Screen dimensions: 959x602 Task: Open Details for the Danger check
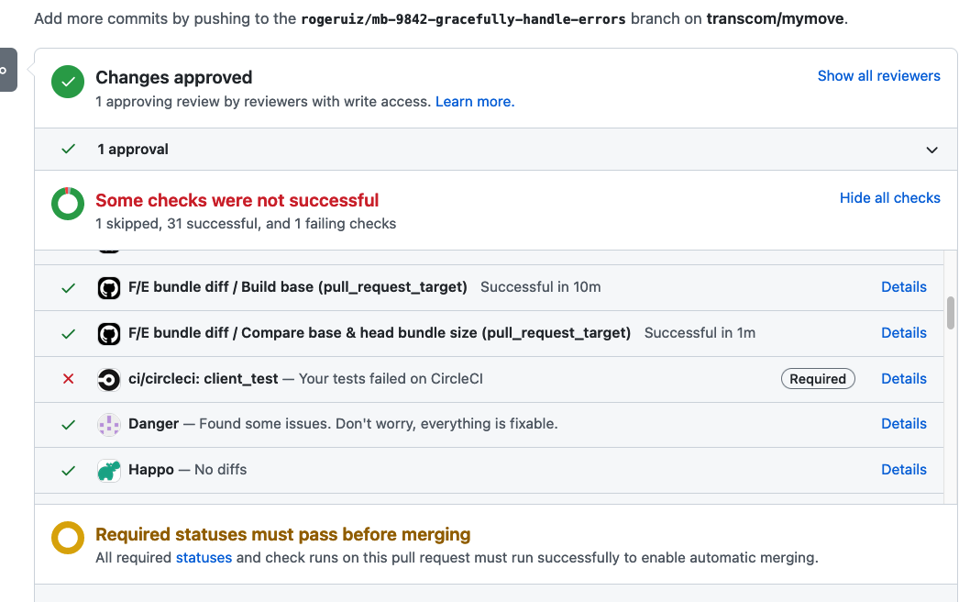click(903, 423)
